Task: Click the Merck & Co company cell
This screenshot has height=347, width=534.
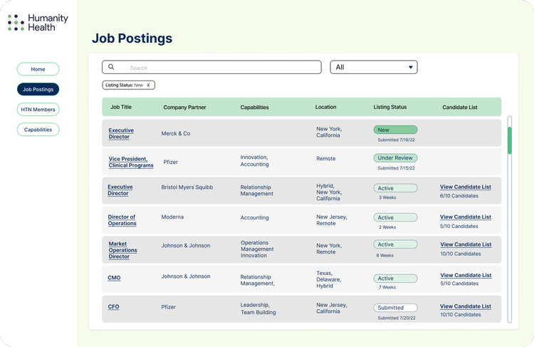Action: [x=176, y=134]
